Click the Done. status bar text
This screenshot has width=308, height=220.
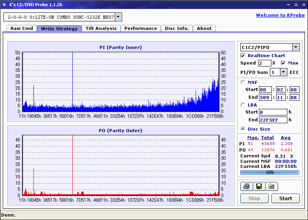point(8,215)
